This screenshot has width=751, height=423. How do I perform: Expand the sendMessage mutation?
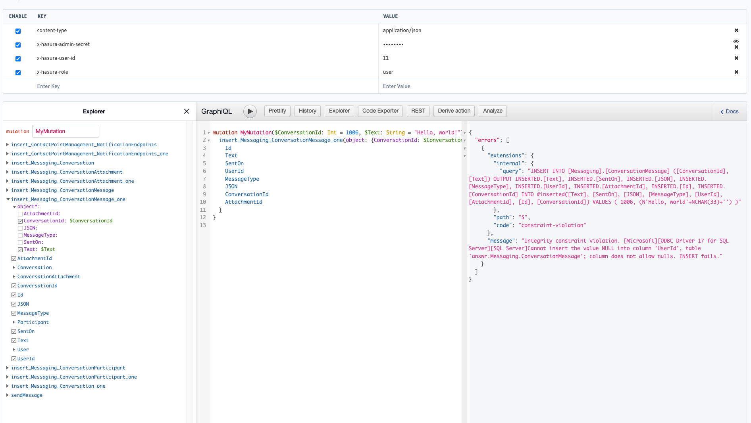coord(8,395)
